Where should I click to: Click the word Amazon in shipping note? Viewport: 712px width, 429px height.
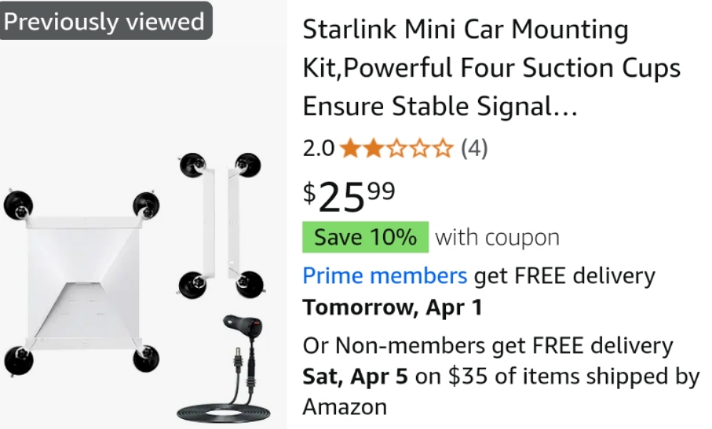point(345,406)
